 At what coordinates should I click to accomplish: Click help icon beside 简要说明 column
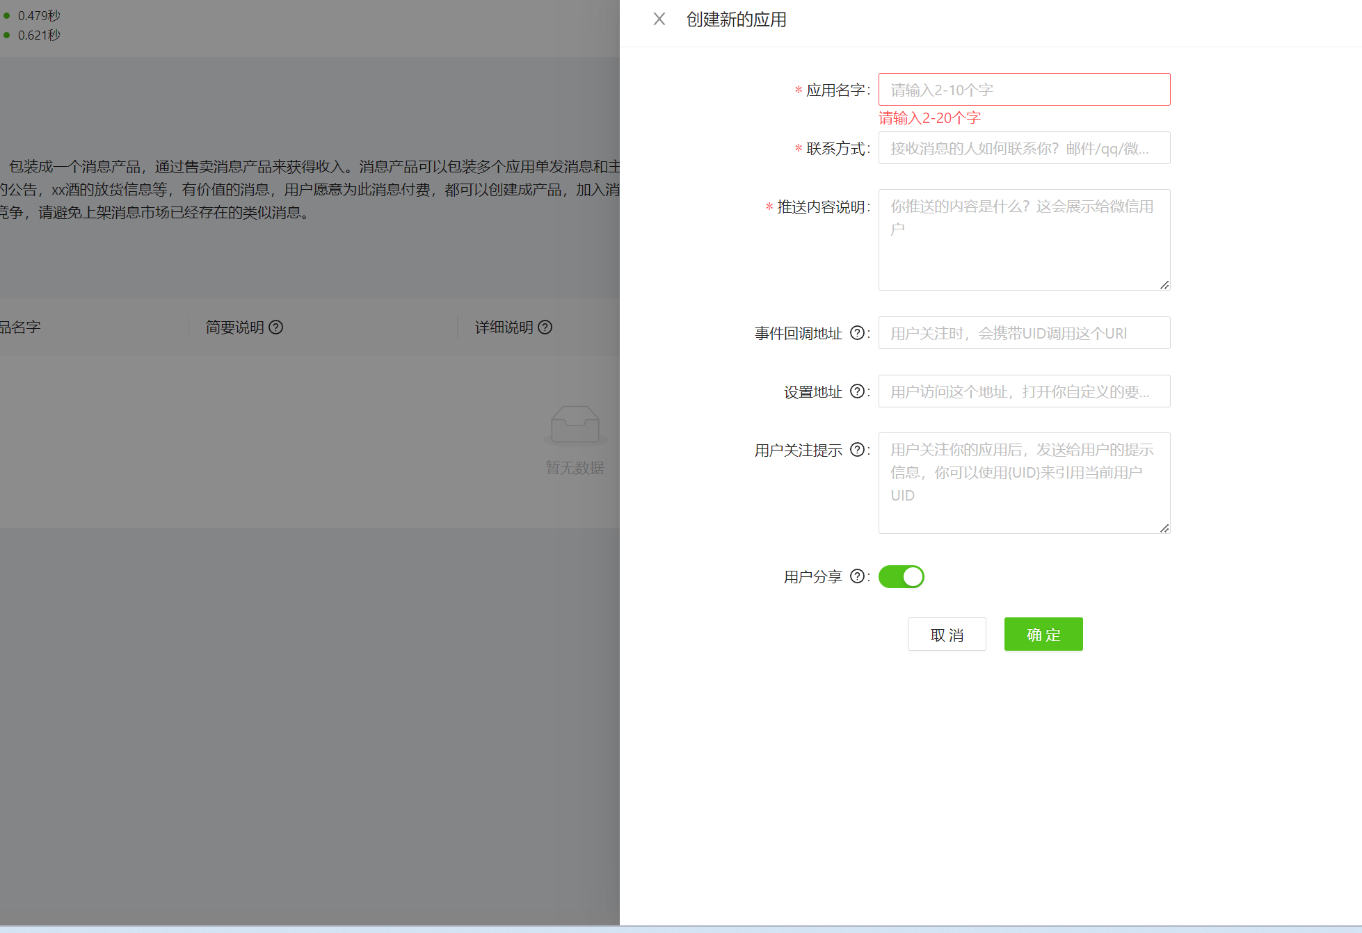276,327
